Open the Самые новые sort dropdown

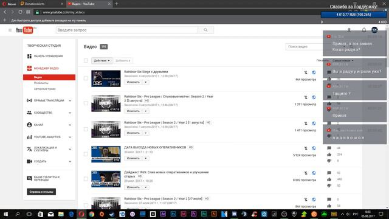(343, 61)
